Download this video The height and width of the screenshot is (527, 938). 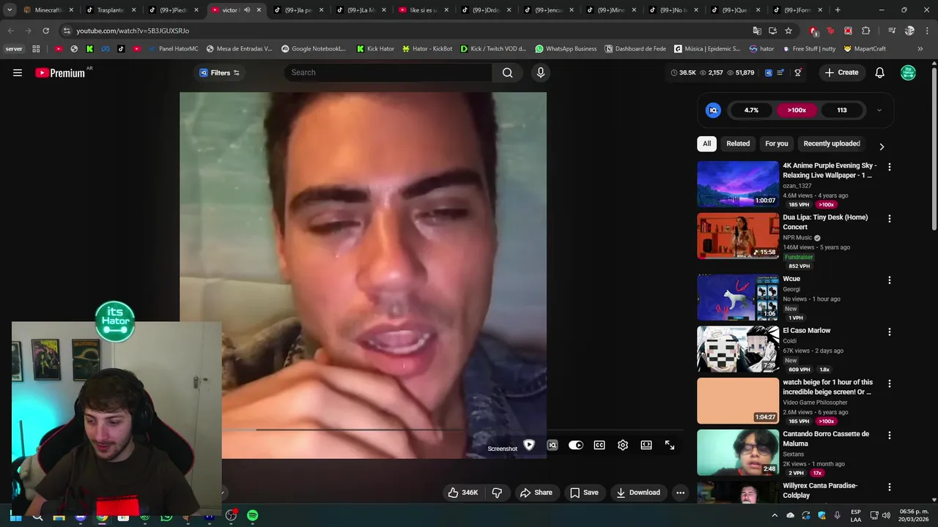(x=638, y=493)
